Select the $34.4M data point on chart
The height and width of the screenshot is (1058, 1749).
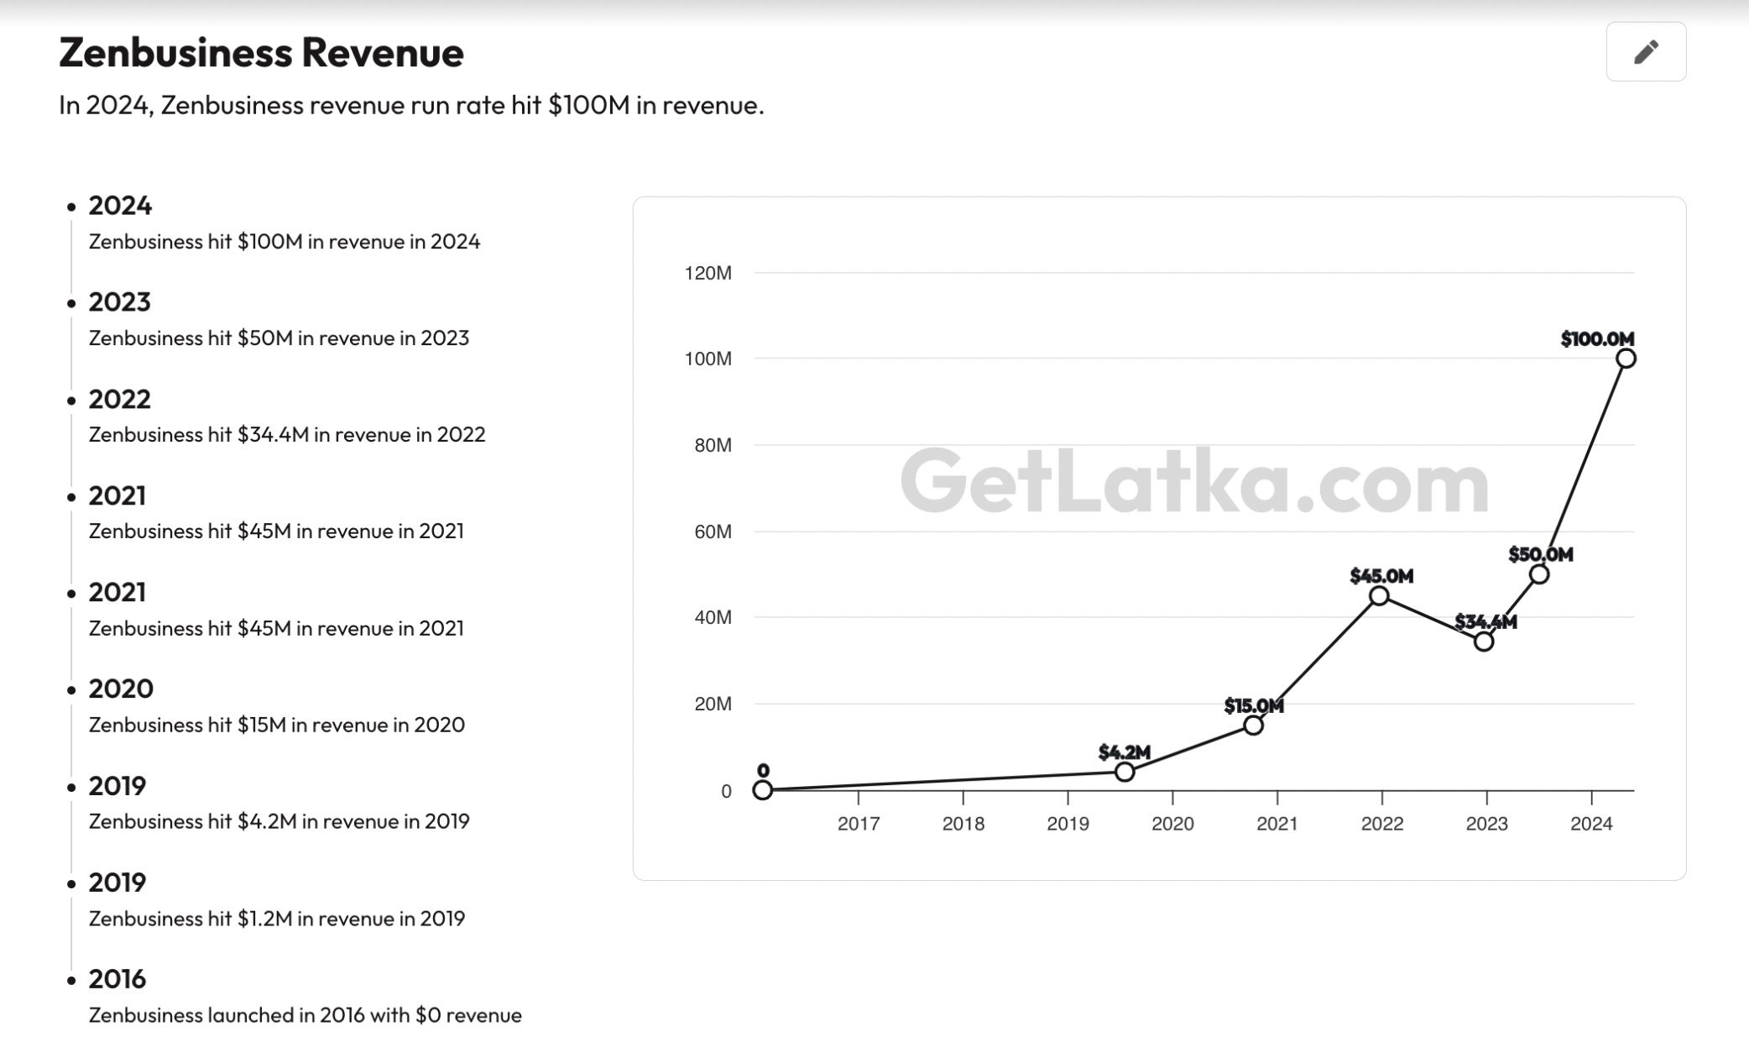click(1483, 642)
